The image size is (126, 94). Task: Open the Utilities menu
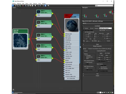[x=44, y=3]
